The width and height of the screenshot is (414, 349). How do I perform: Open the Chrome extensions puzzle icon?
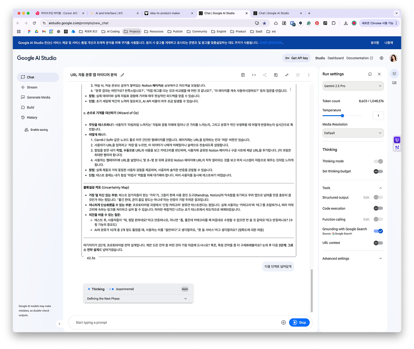(x=333, y=23)
